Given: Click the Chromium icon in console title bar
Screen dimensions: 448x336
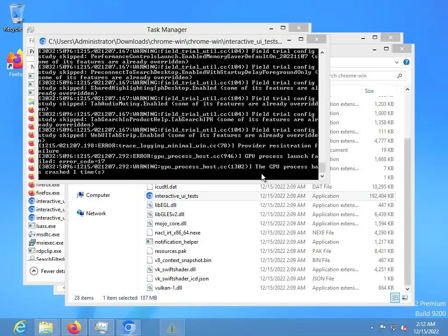Looking at the screenshot, I should coord(42,41).
